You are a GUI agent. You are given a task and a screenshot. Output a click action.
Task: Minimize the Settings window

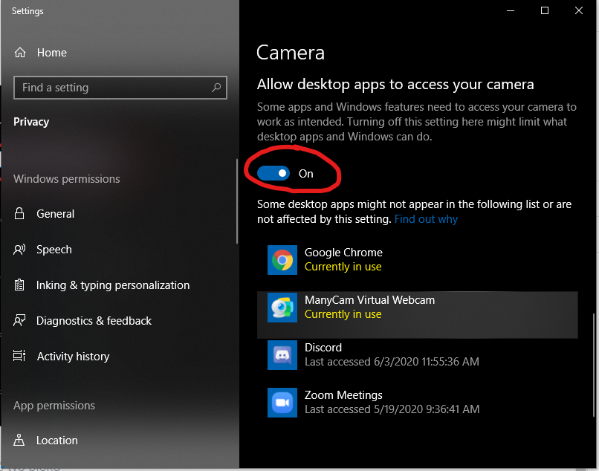click(x=511, y=10)
